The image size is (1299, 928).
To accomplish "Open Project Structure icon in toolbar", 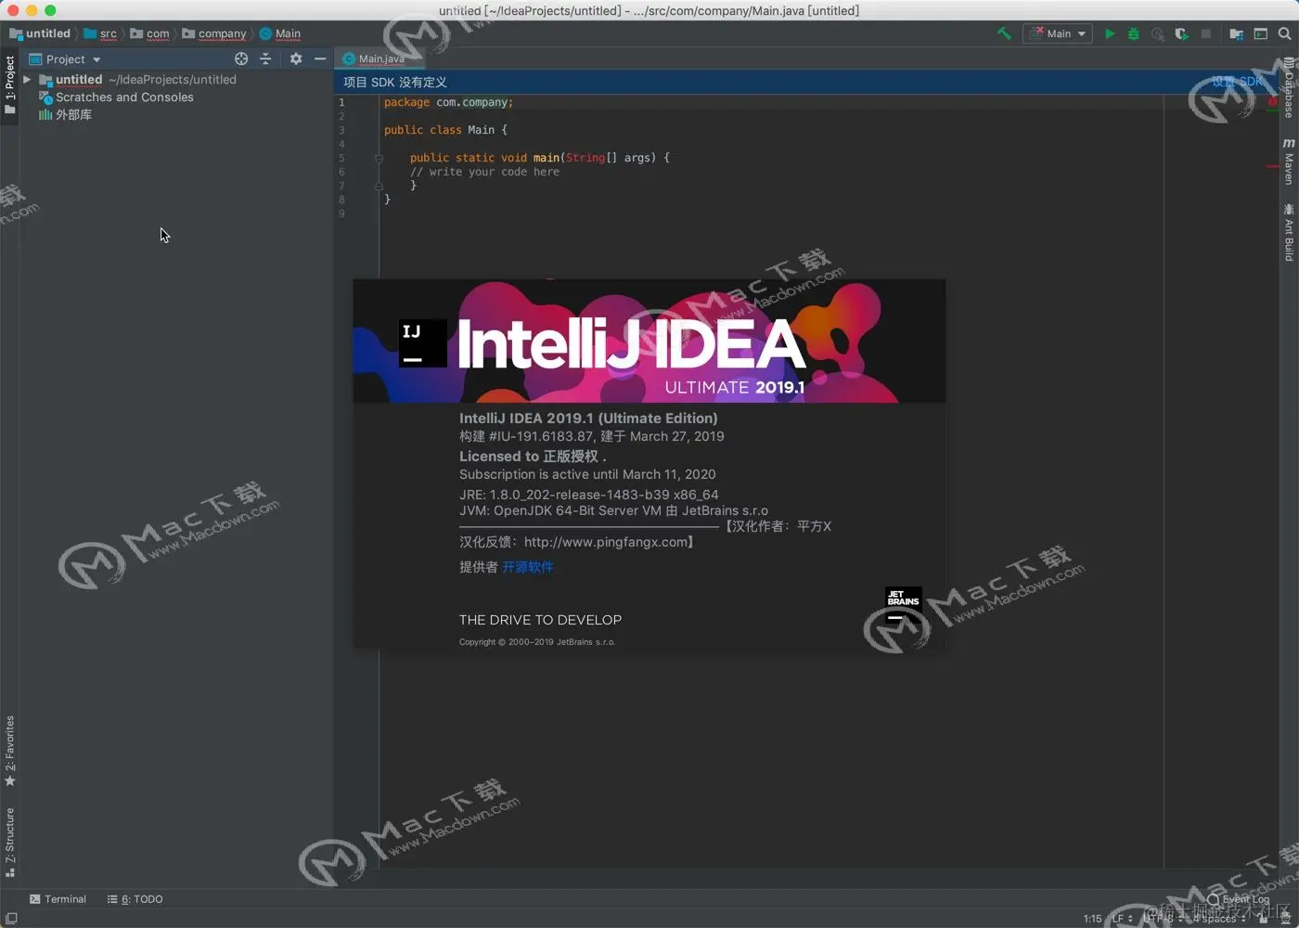I will pyautogui.click(x=1236, y=33).
